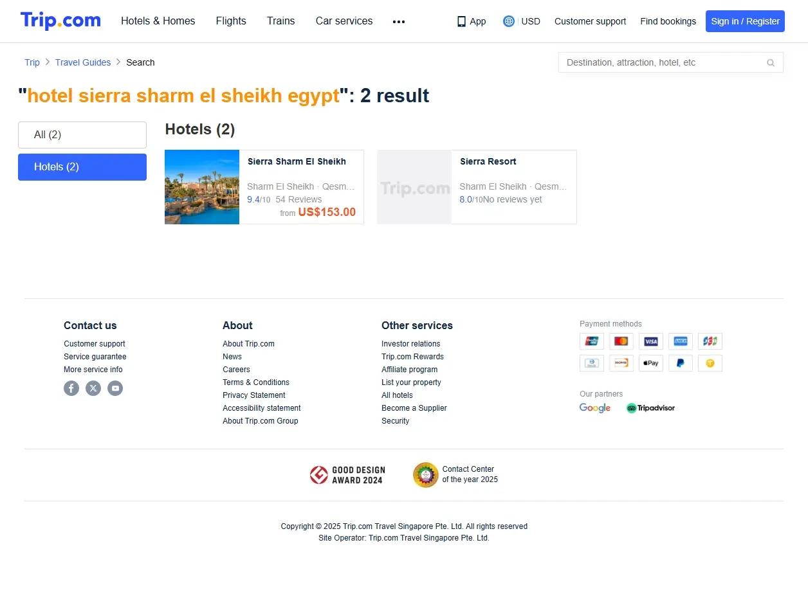Click the UnionPay payment icon

[x=592, y=341]
